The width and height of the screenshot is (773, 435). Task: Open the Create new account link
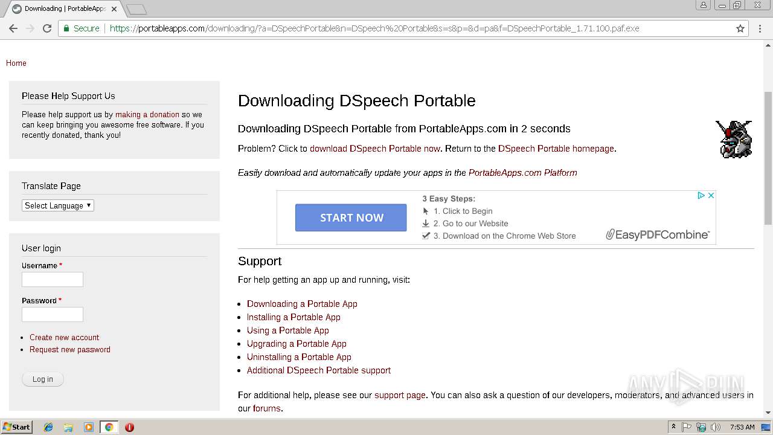tap(64, 337)
